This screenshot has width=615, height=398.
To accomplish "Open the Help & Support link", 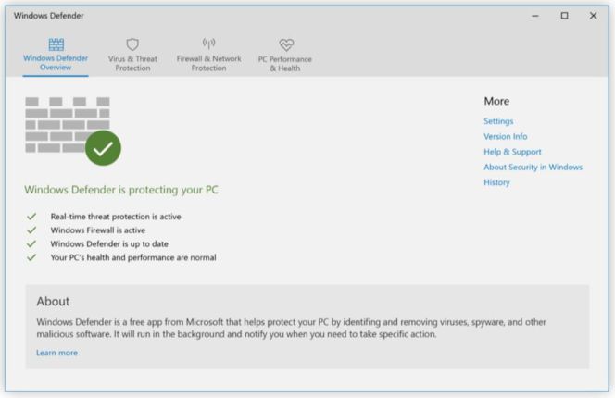I will (x=512, y=152).
